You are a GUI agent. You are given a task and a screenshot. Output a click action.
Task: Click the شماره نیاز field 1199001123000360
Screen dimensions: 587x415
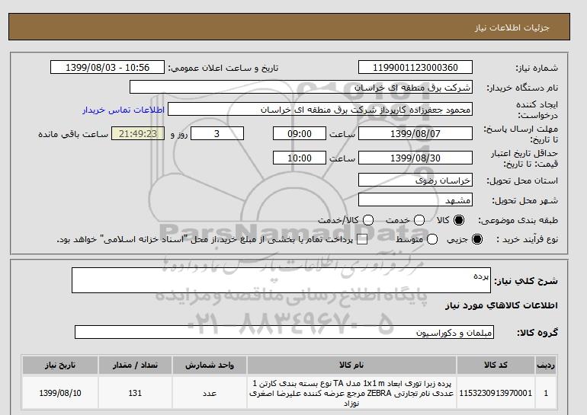click(x=415, y=67)
